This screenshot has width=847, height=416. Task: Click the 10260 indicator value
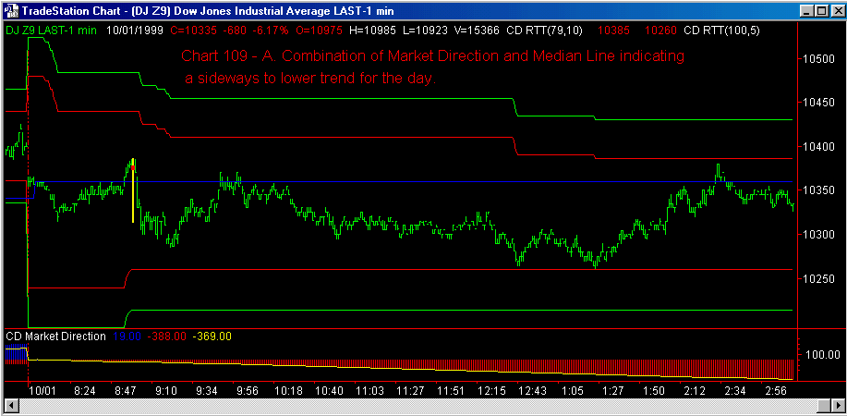point(659,31)
